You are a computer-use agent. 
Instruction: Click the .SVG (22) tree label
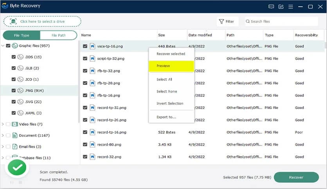coord(33,102)
